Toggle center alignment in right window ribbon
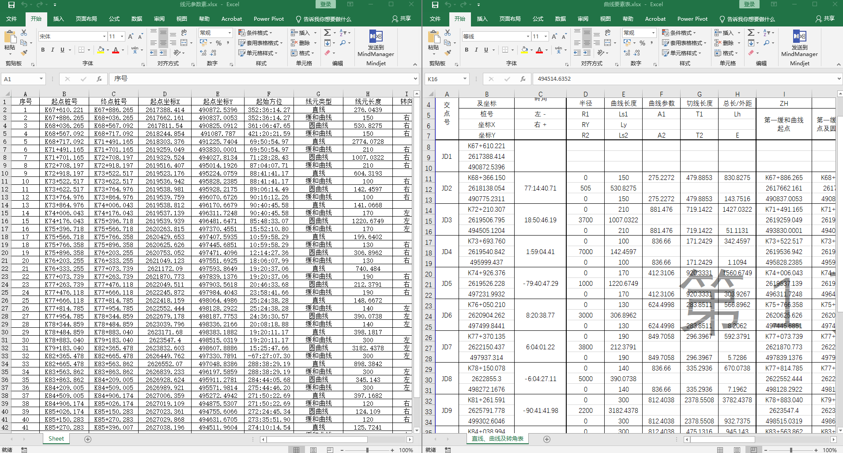Screen dimensions: 843x453 click(x=587, y=43)
